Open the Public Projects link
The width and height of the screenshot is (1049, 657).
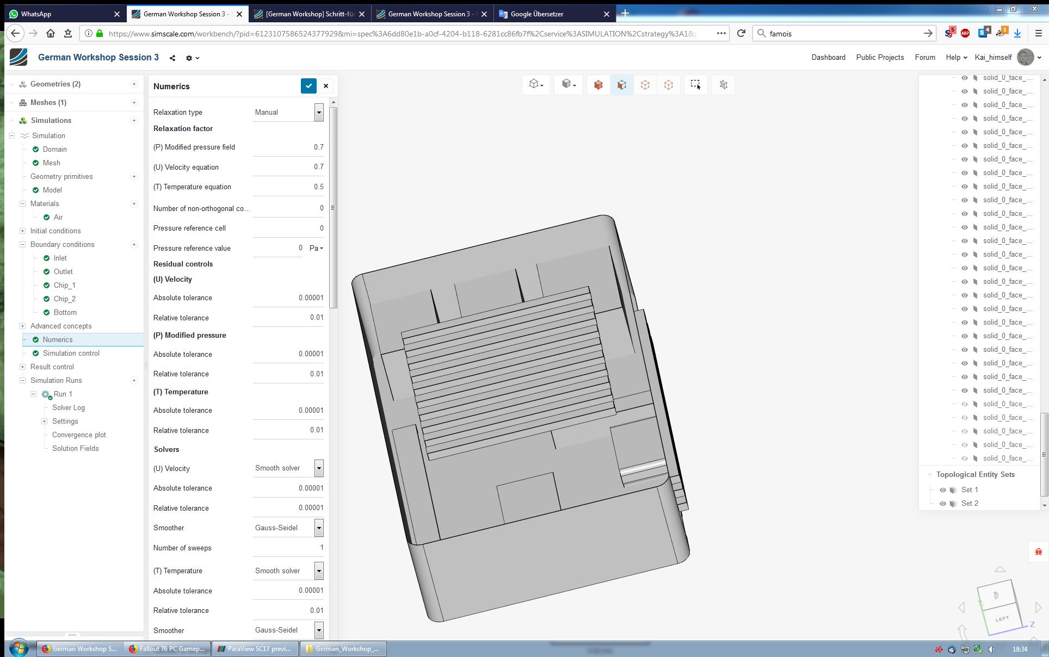(x=880, y=57)
